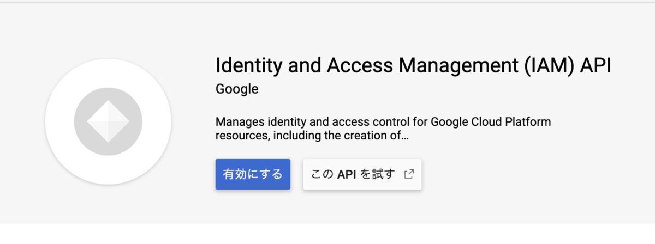Enable the IAM API with the blue button

(x=253, y=174)
